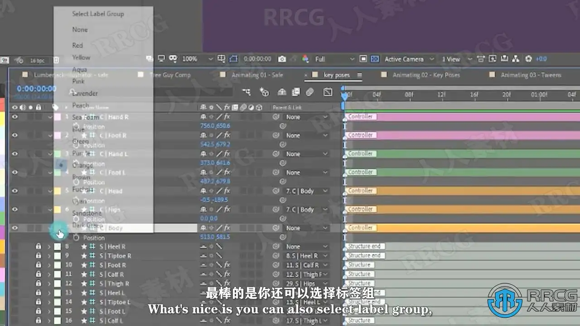This screenshot has height=326, width=580.
Task: Enable motion blur for the composition
Action: click(310, 92)
